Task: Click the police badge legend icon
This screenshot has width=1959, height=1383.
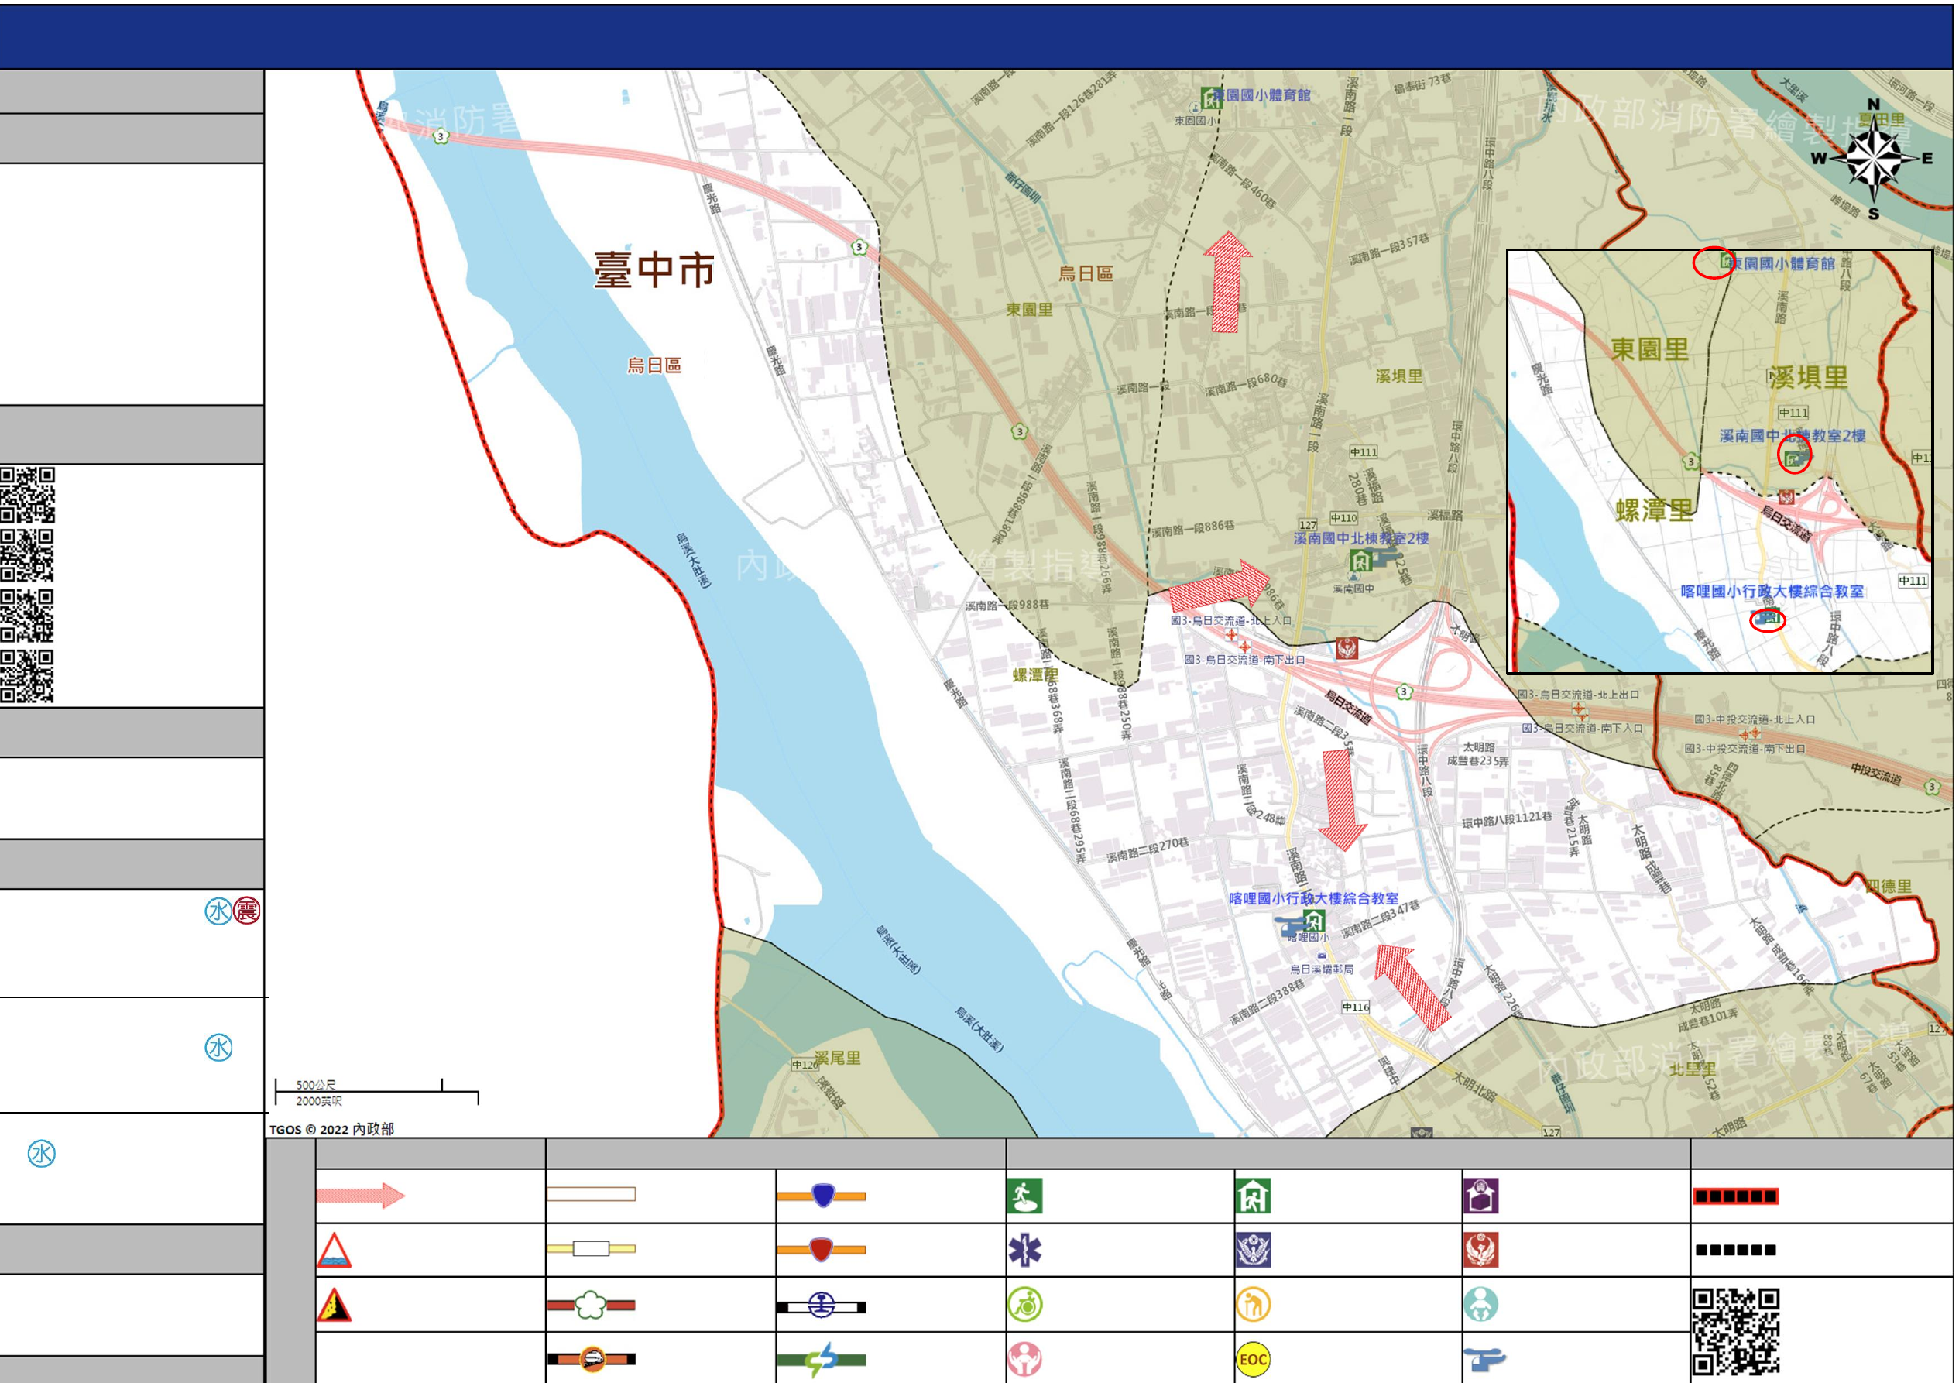Action: 1254,1251
